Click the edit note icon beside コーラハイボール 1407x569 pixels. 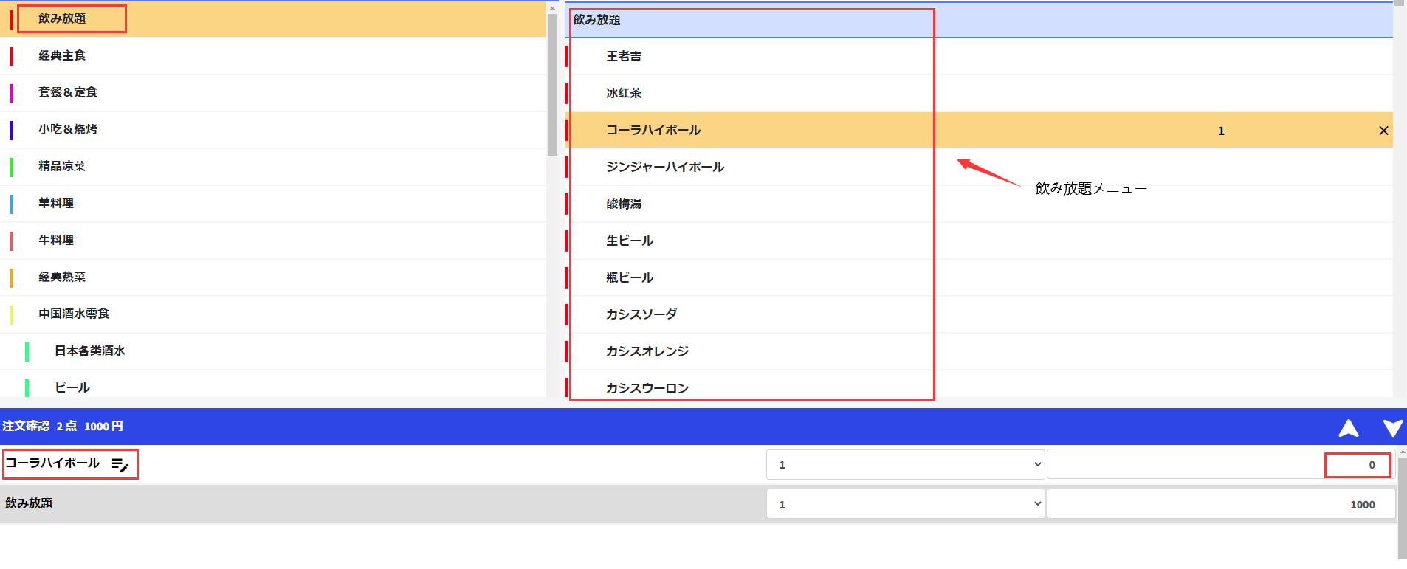click(x=120, y=465)
